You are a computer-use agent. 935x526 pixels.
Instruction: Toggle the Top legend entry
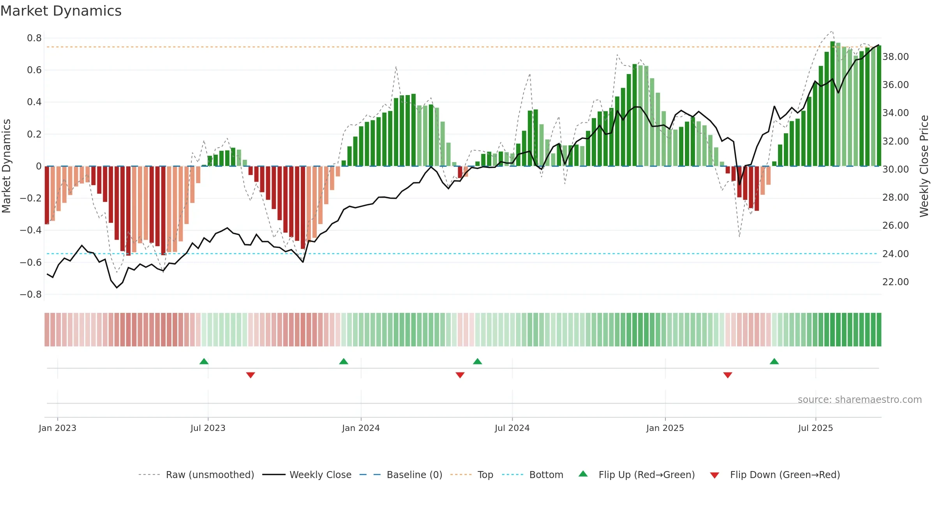point(472,475)
